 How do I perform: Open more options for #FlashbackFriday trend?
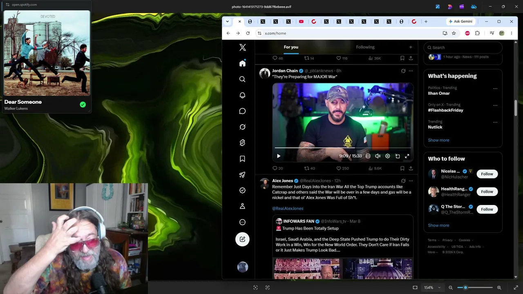(495, 105)
